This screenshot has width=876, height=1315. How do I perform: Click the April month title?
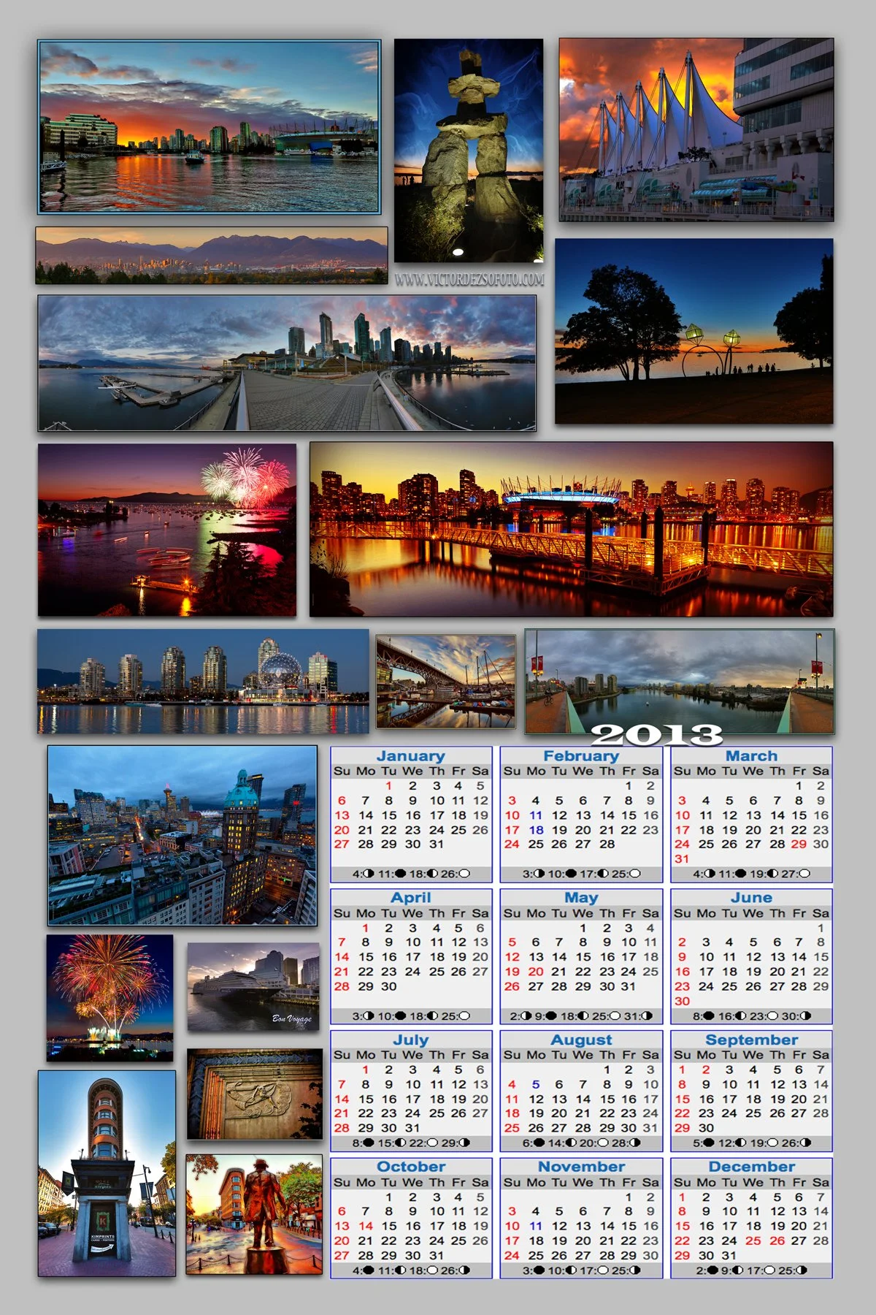click(x=411, y=898)
